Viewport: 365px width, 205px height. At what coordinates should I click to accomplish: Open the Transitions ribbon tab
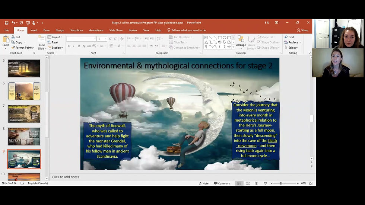(77, 30)
